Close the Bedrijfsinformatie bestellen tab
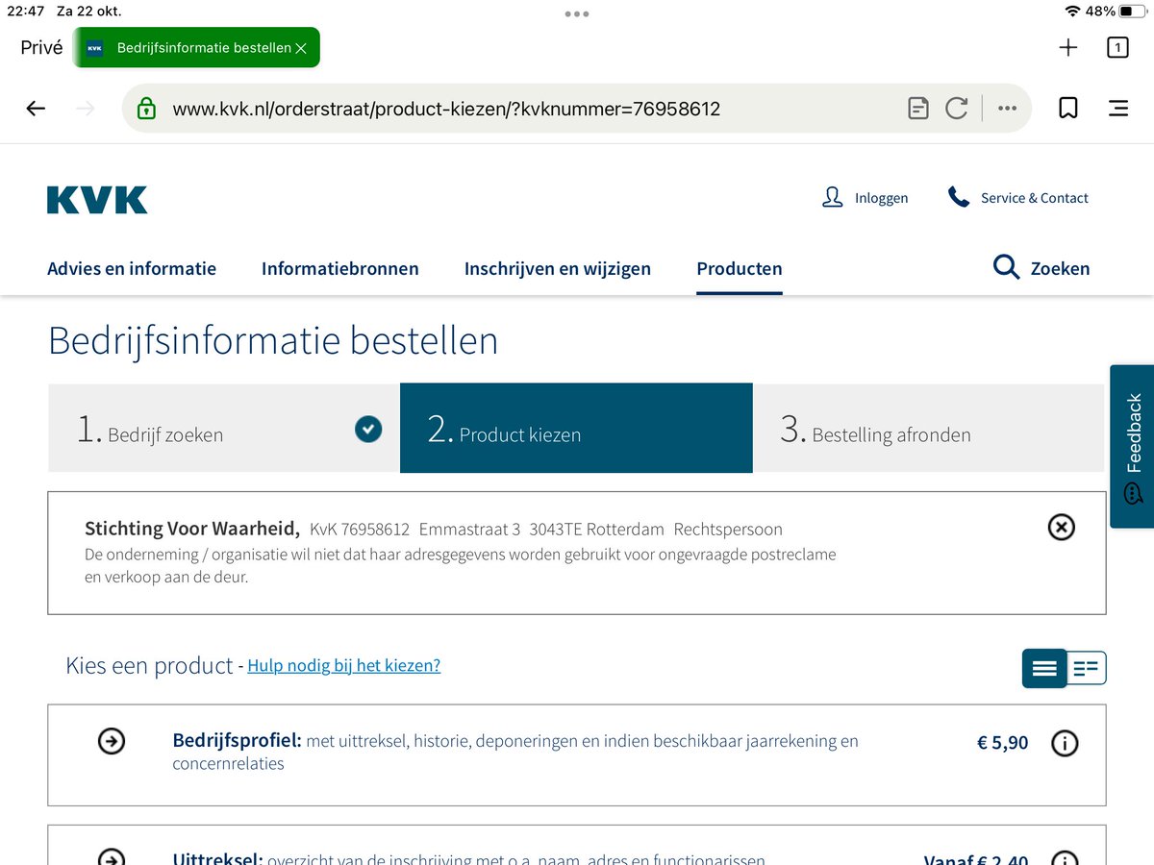1154x865 pixels. pyautogui.click(x=301, y=48)
